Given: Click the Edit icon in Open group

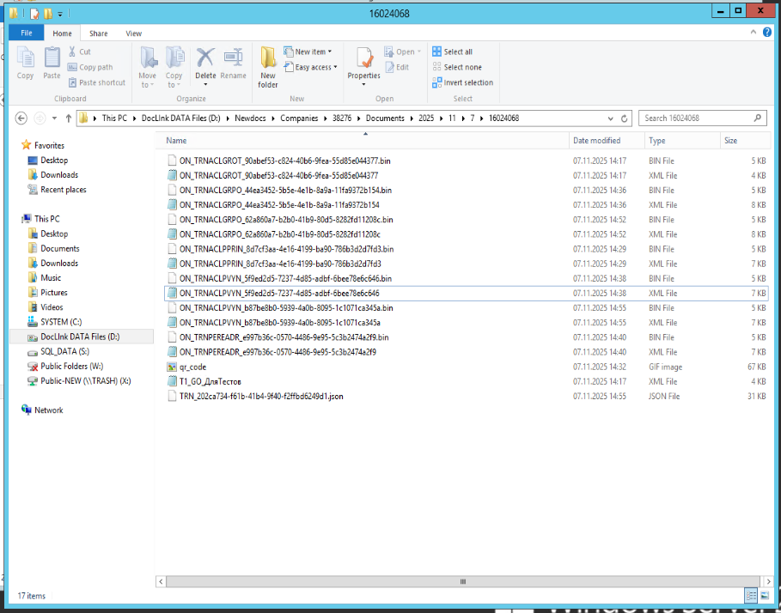Looking at the screenshot, I should tap(389, 67).
